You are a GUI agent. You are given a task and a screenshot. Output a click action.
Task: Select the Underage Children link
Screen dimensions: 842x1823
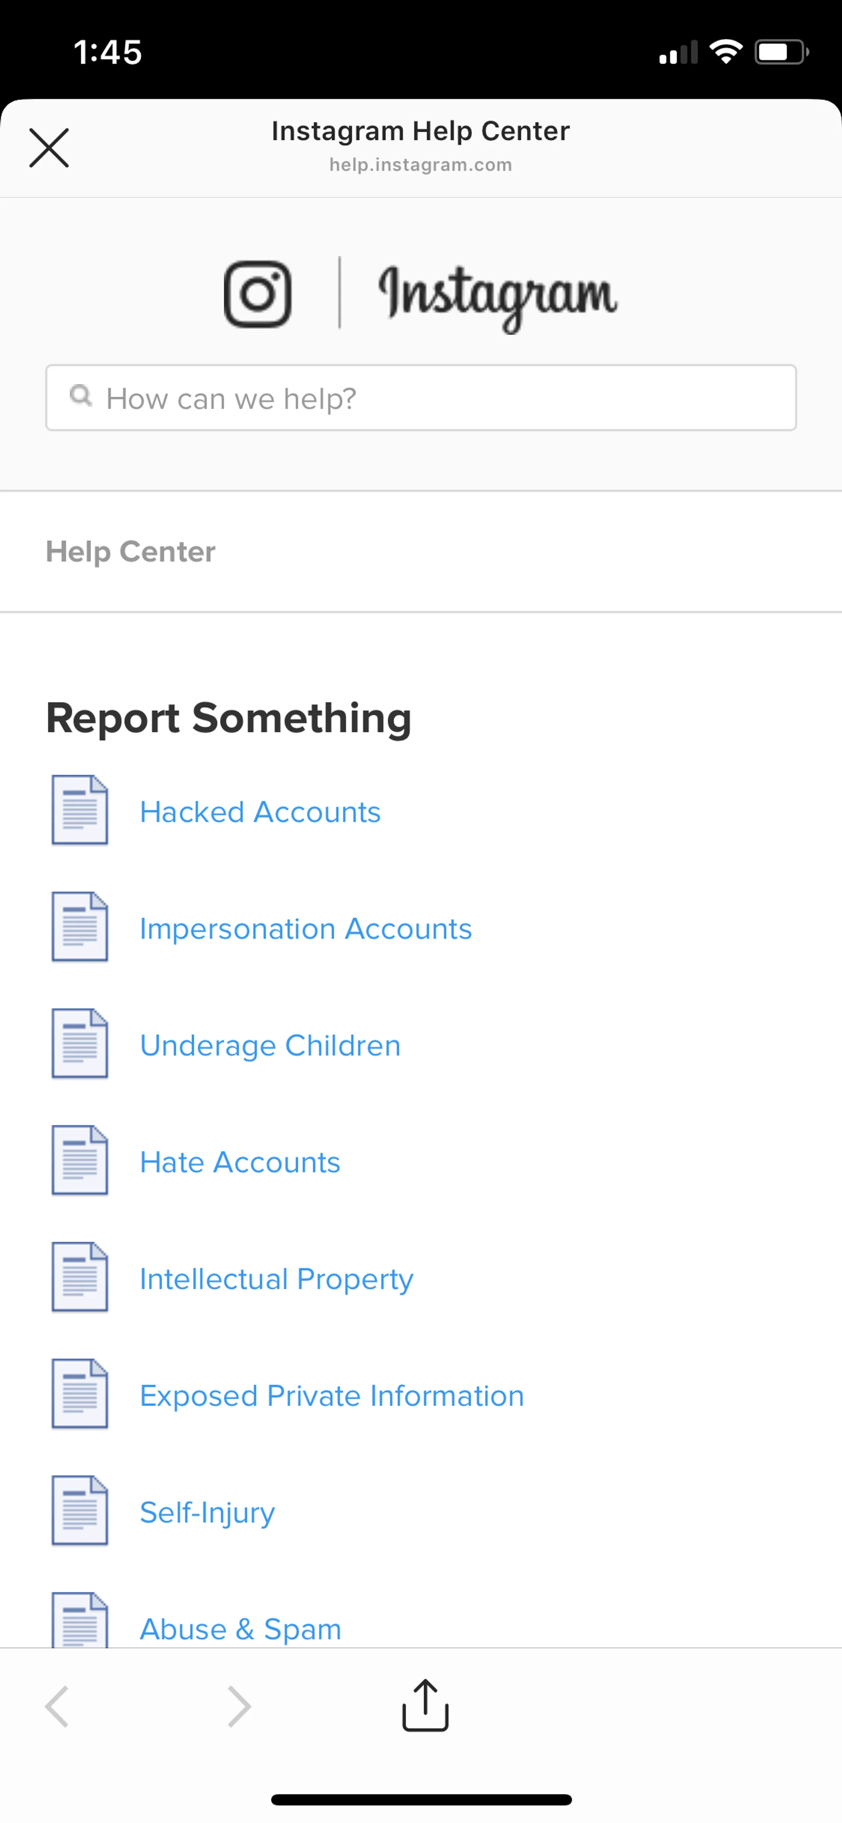coord(270,1045)
